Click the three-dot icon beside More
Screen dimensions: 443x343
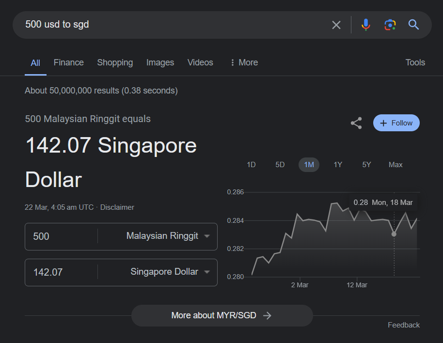click(233, 62)
